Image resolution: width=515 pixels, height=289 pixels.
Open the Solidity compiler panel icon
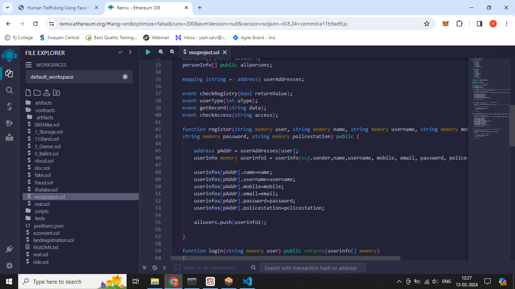point(9,106)
